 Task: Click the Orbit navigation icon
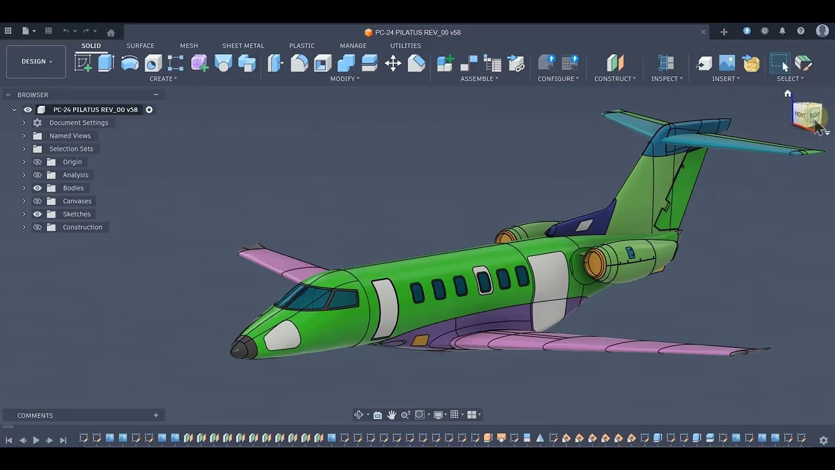coord(358,415)
